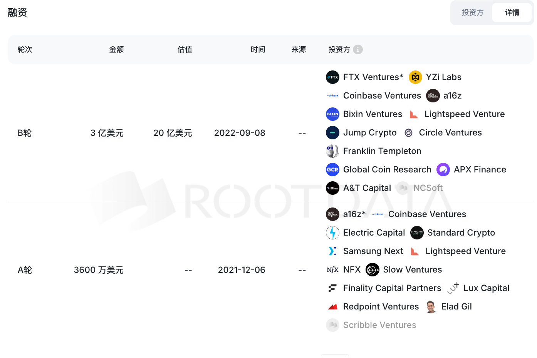537x358 pixels.
Task: Click the YZi Labs yellow logo
Action: 415,77
